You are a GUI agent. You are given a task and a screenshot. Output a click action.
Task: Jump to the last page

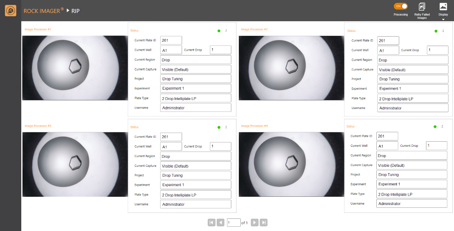[x=264, y=223]
